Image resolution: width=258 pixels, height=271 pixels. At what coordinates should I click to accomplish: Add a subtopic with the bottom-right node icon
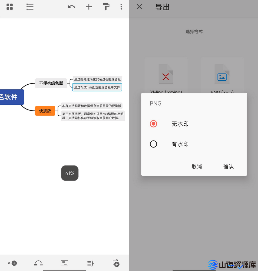[x=116, y=263]
